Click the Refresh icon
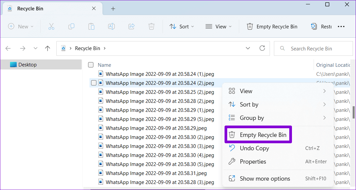The height and width of the screenshot is (190, 356). pos(262,48)
